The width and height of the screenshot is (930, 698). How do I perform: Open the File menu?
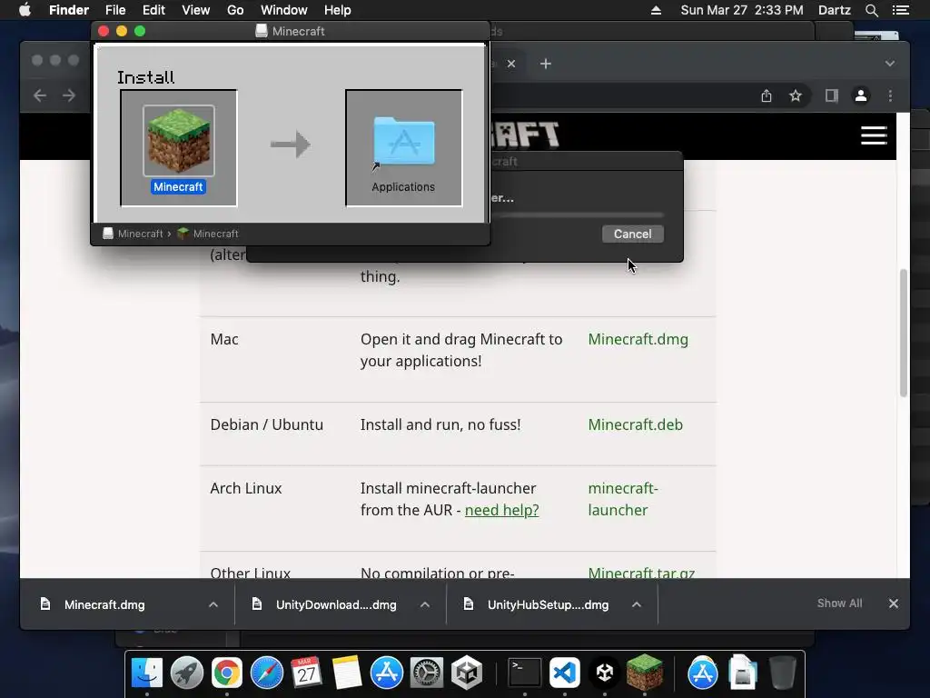click(115, 10)
